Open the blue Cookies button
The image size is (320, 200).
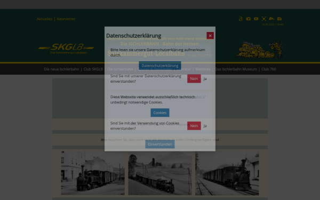pyautogui.click(x=160, y=113)
